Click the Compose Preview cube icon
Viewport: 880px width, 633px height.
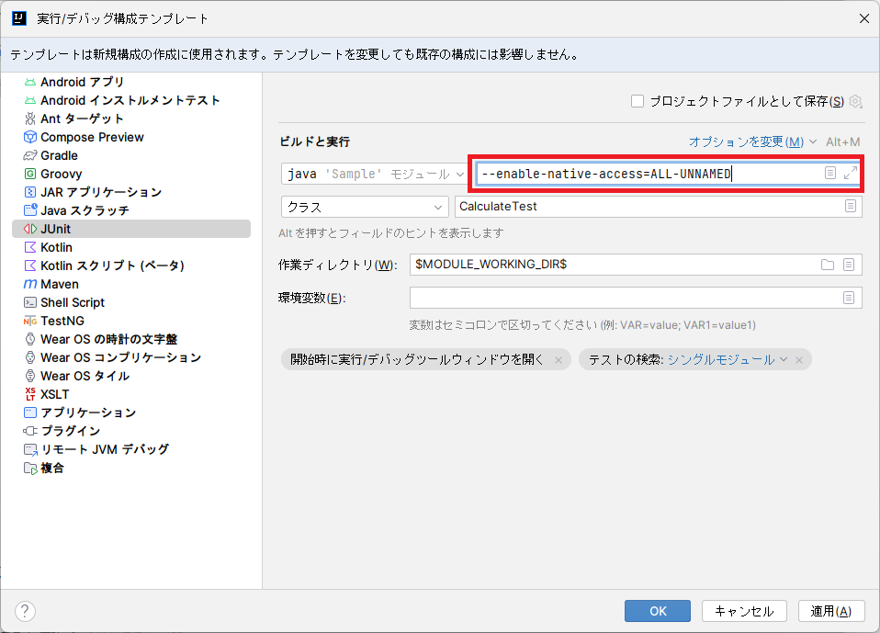click(30, 138)
